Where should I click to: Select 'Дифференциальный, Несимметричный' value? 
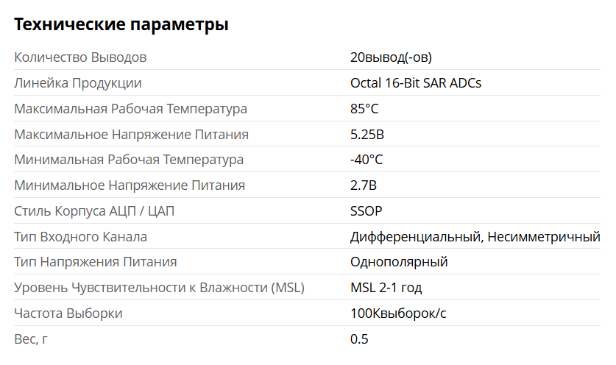click(x=475, y=237)
